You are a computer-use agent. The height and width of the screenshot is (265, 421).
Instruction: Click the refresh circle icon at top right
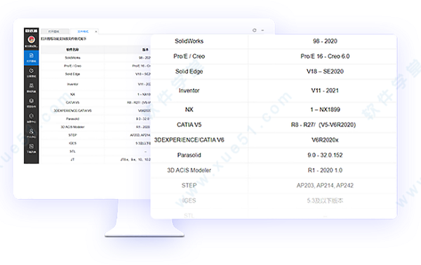(x=254, y=30)
